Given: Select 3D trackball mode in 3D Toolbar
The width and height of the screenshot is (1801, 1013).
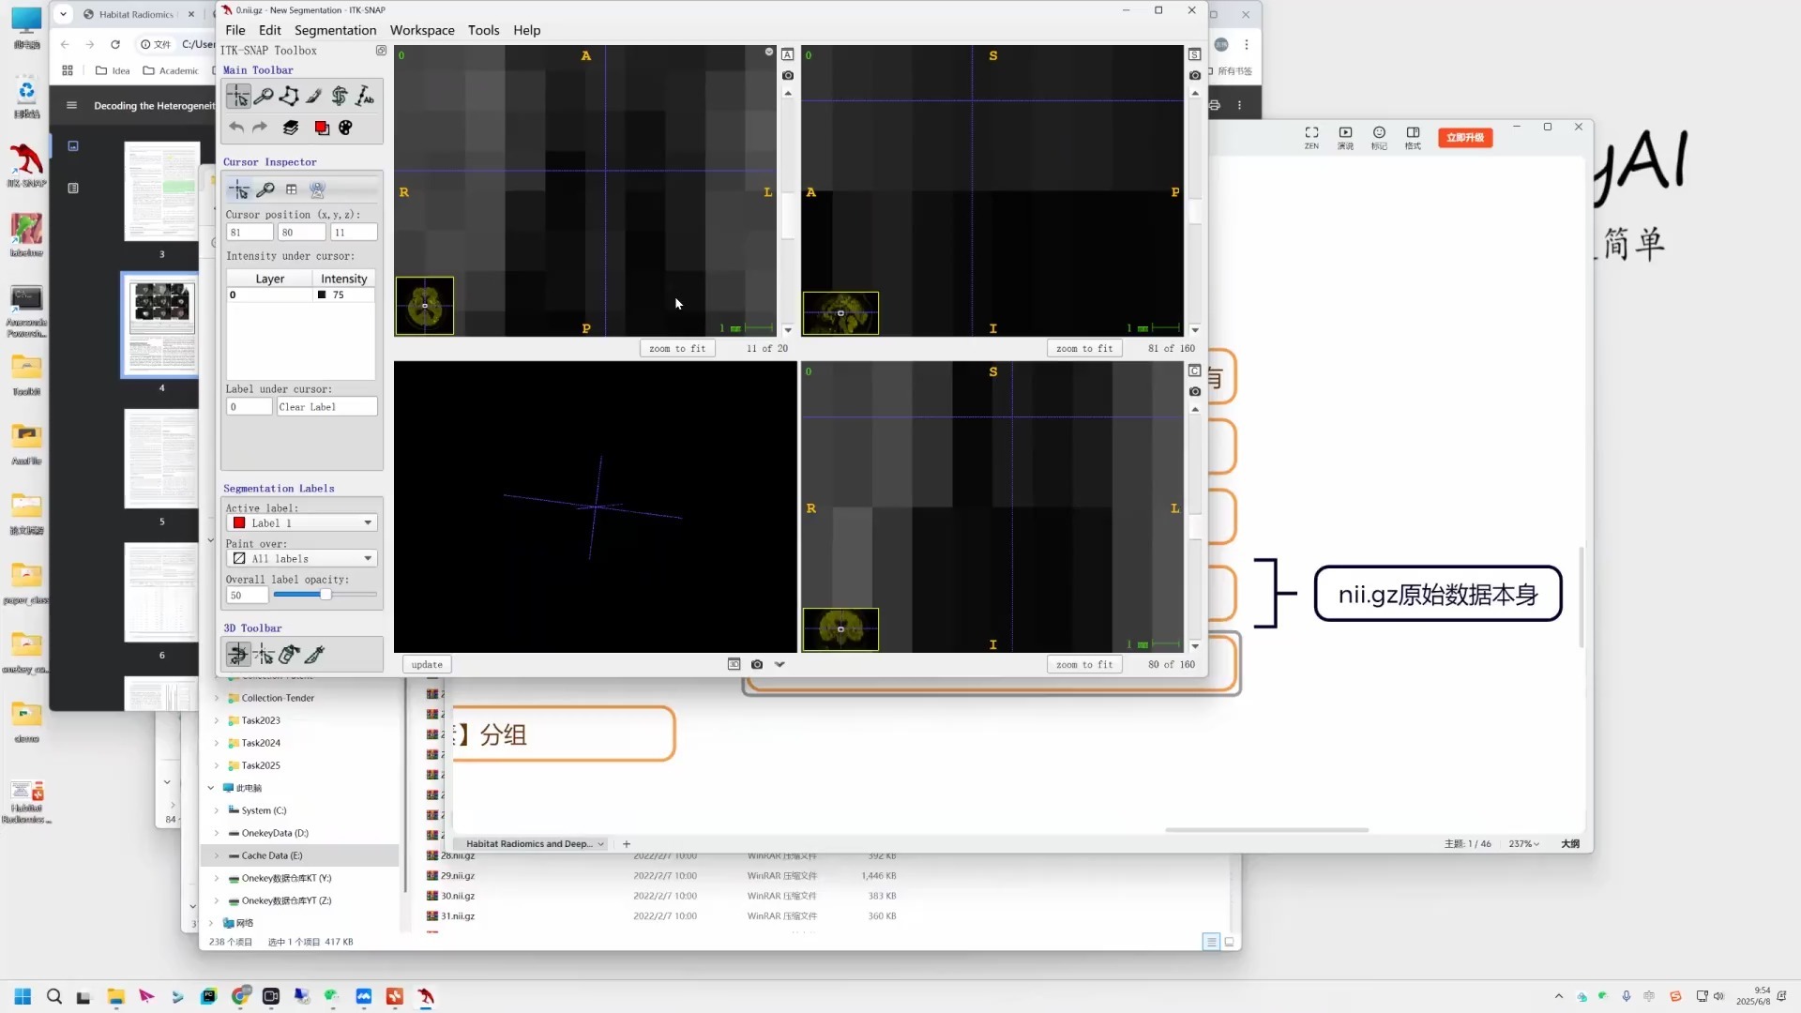Looking at the screenshot, I should [x=238, y=654].
